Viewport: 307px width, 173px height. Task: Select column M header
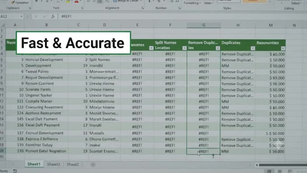coord(270,25)
